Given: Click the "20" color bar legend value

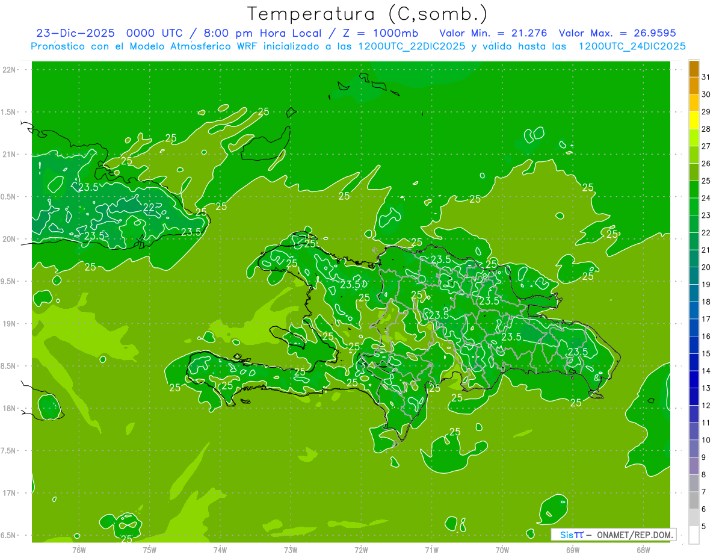Looking at the screenshot, I should click(706, 267).
